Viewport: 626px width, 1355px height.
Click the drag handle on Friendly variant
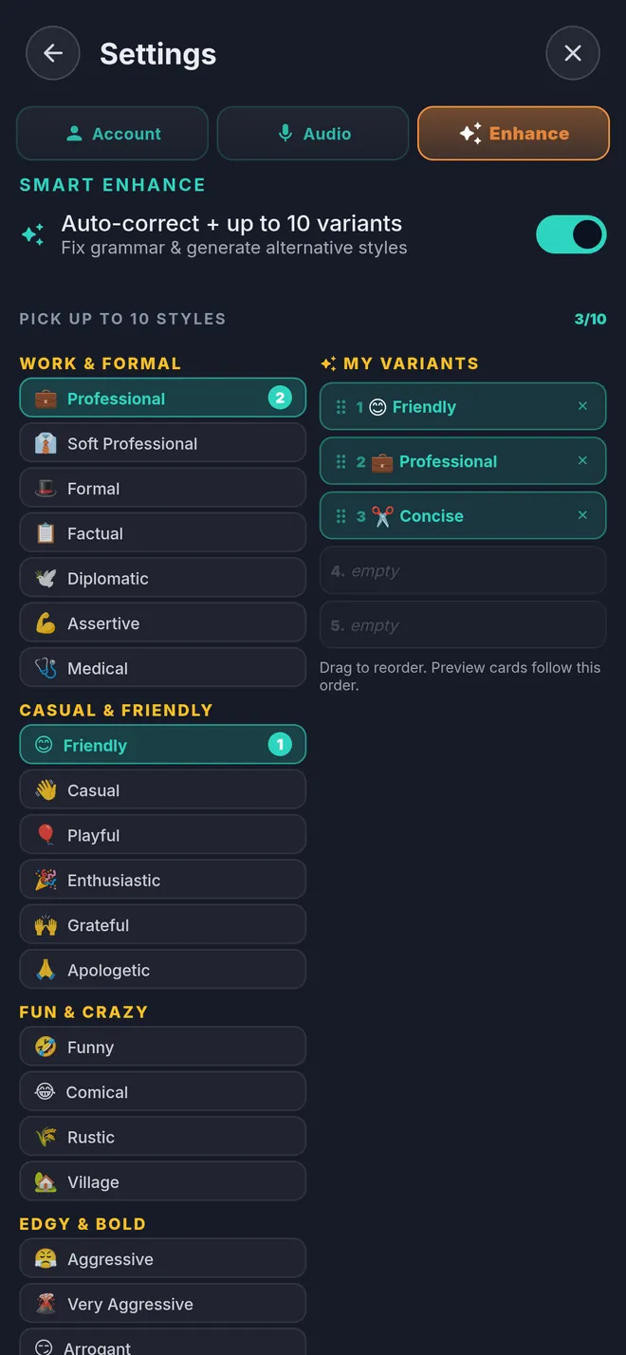[x=341, y=407]
